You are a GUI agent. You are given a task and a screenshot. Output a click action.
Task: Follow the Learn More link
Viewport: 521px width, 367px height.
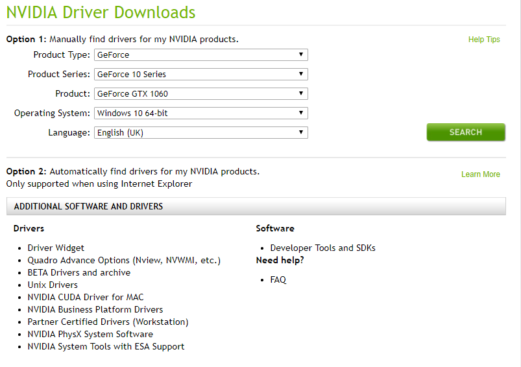(x=481, y=174)
